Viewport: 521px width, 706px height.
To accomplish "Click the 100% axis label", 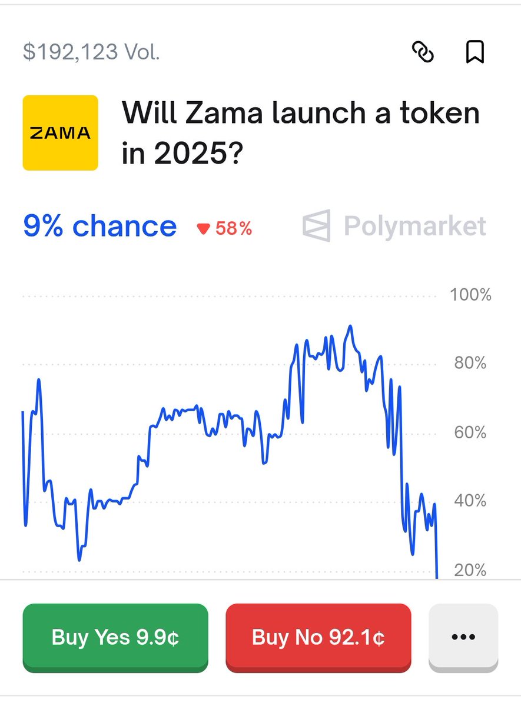I will (470, 295).
